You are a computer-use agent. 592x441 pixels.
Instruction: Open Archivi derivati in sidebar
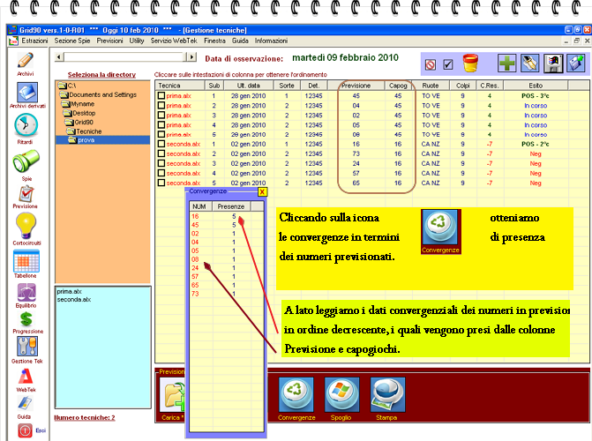coord(27,92)
